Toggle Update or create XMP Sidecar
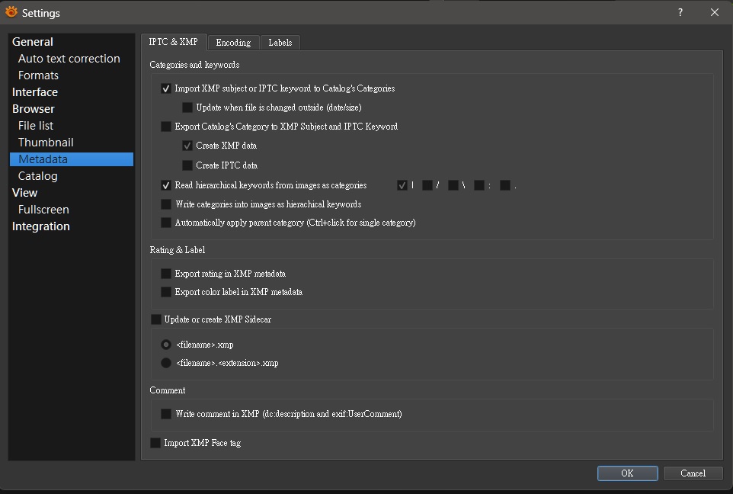Viewport: 733px width, 494px height. (x=156, y=319)
